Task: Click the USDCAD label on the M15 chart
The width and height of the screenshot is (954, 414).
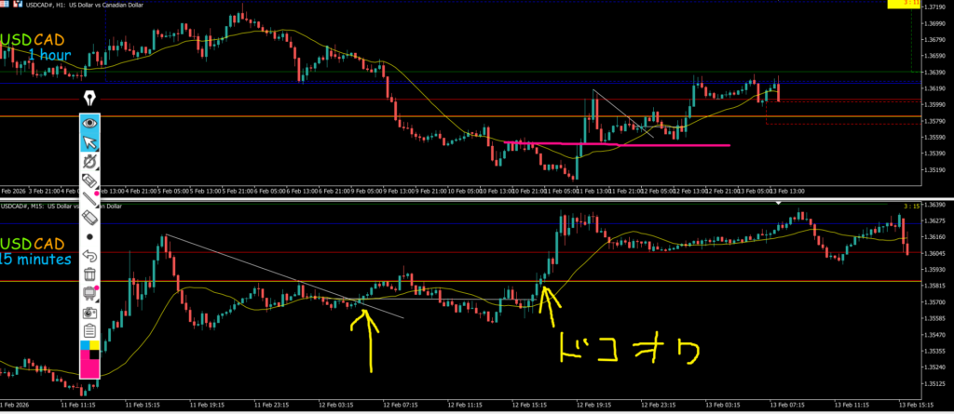Action: pyautogui.click(x=33, y=245)
